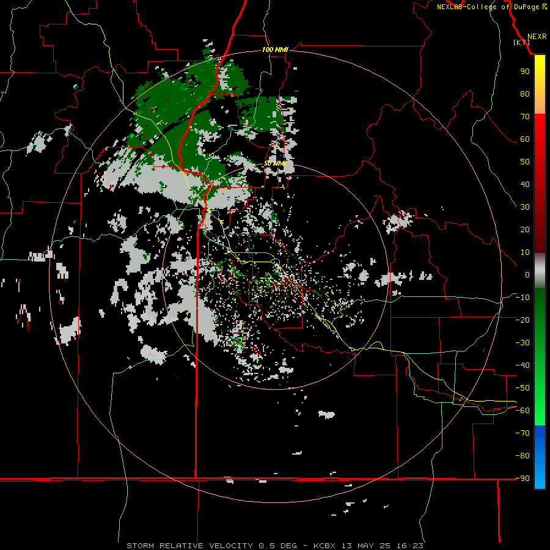Click the "NEXR" label above color scale

point(537,37)
